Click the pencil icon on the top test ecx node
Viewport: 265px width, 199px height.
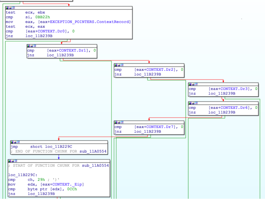[x=10, y=8]
